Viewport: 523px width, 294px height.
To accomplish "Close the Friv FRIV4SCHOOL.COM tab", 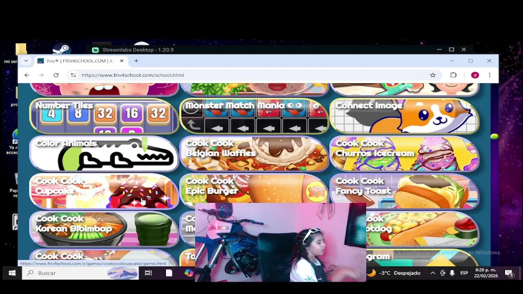I will coord(121,61).
